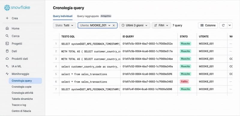Click the clock icon in Ultimi 3 giorni
This screenshot has width=240, height=116.
pos(123,25)
